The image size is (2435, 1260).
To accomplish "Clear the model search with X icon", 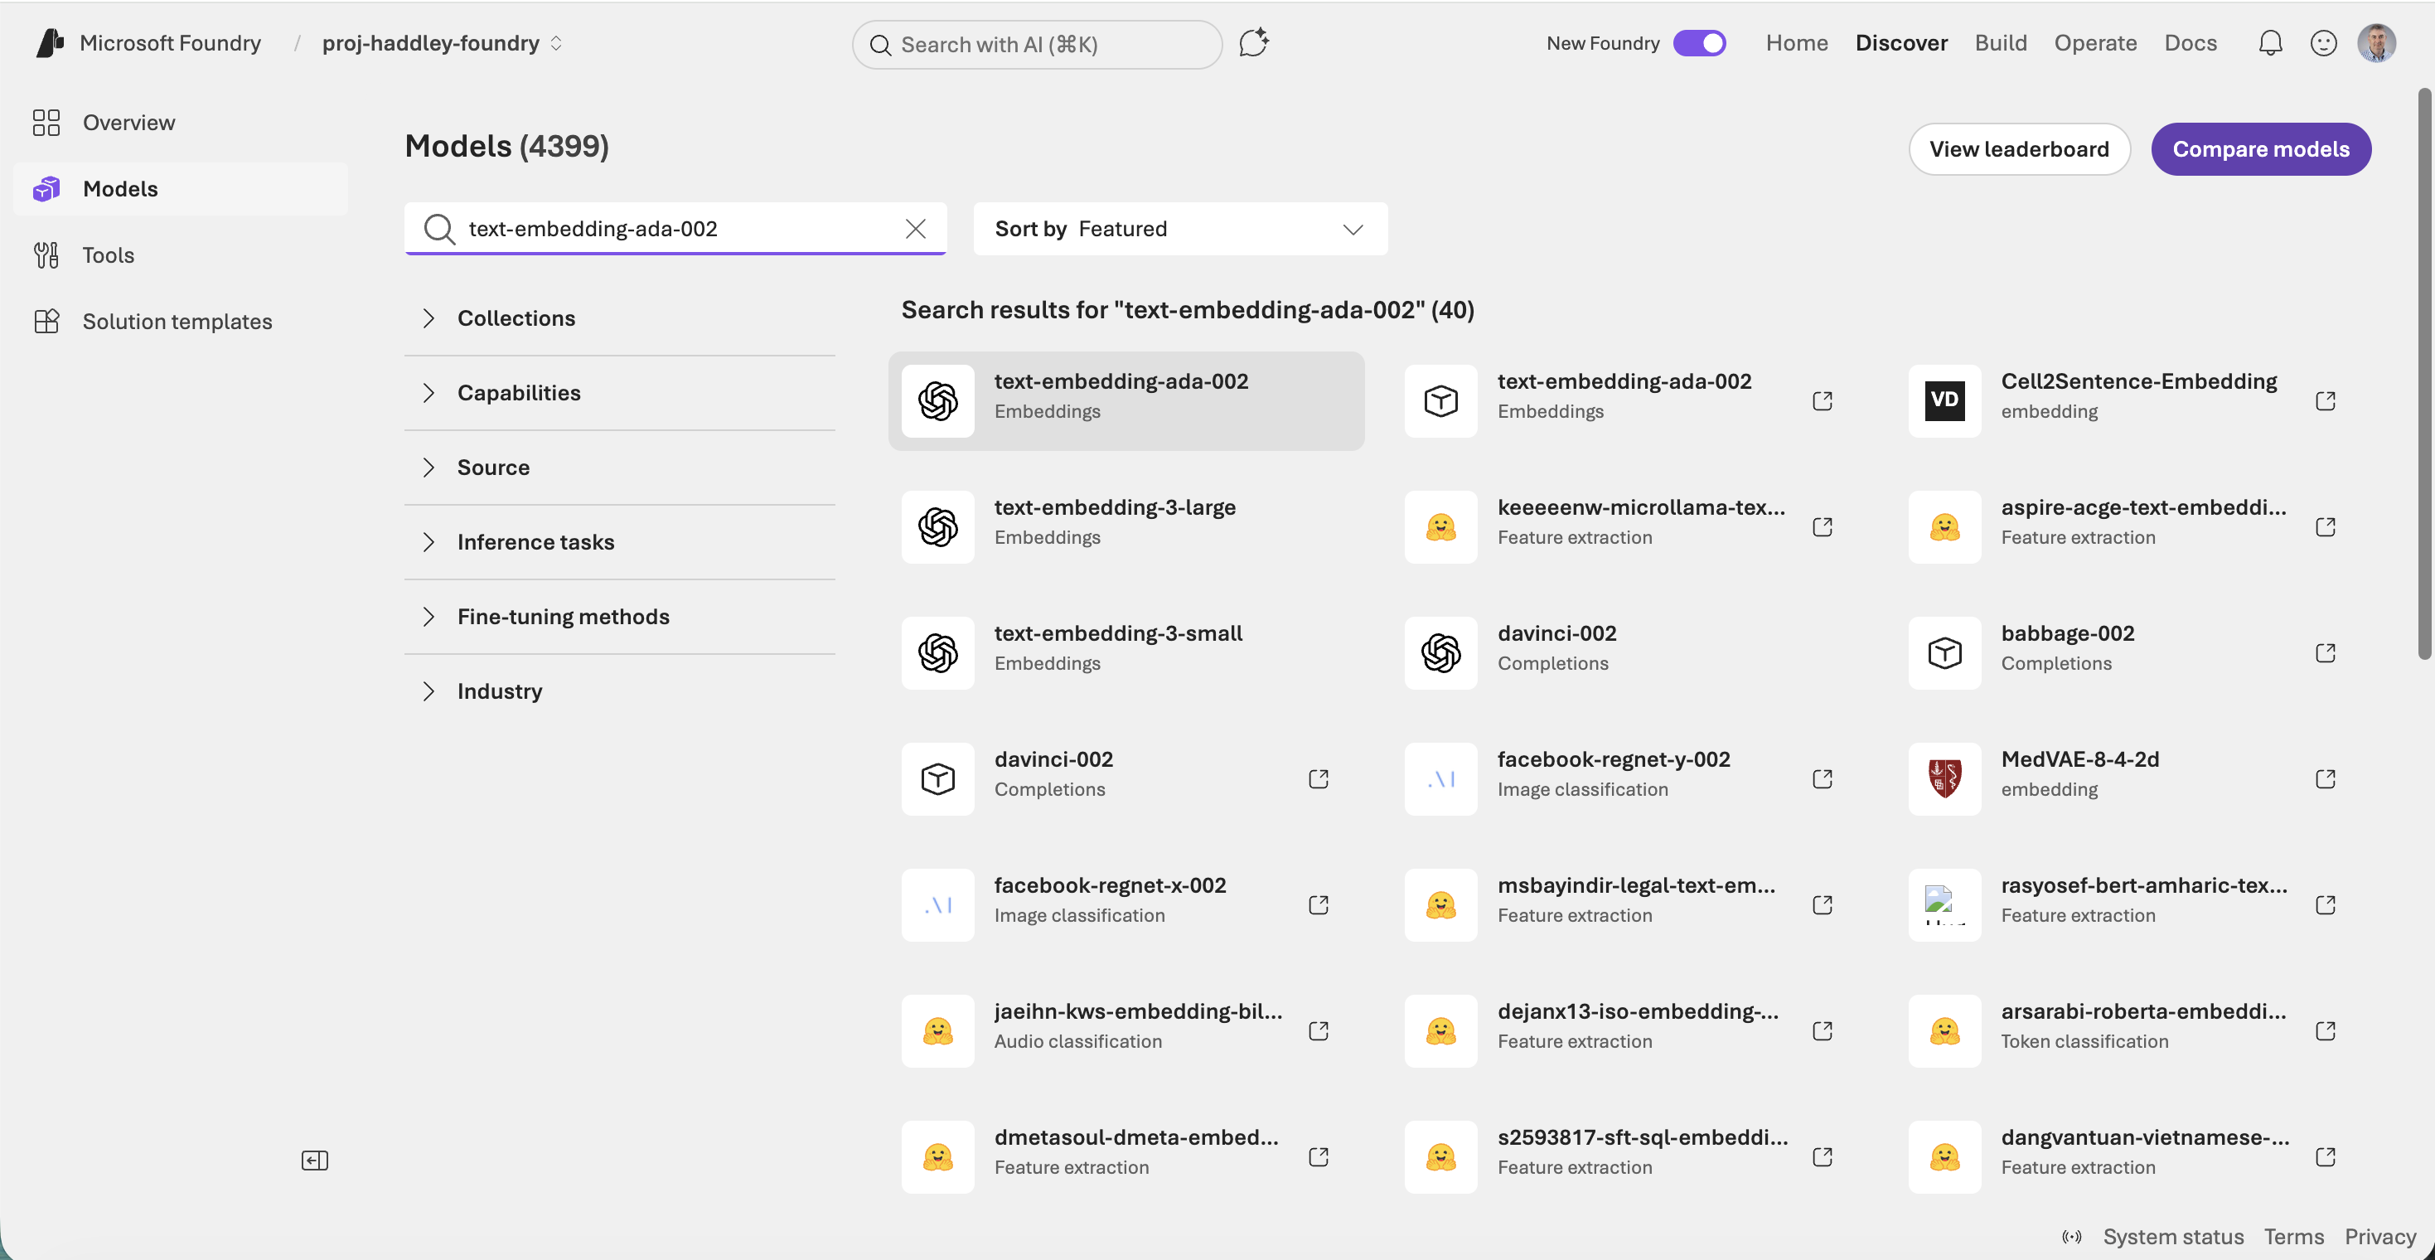I will pos(915,229).
